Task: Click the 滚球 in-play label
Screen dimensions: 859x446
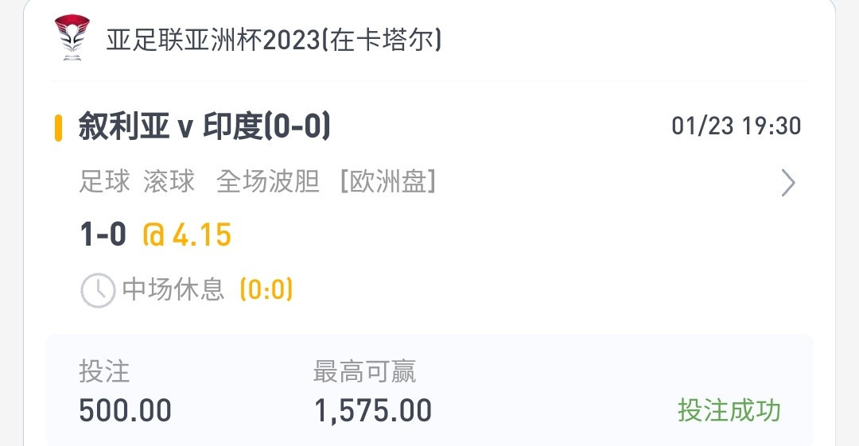Action: 169,181
